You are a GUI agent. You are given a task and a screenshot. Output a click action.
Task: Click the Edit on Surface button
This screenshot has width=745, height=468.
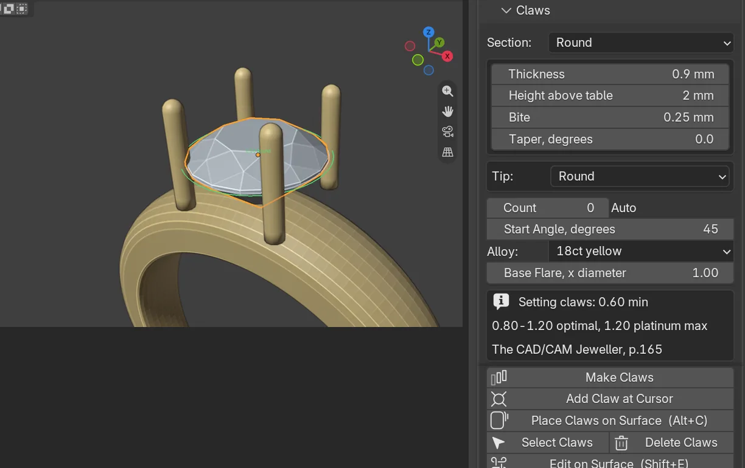(x=610, y=461)
